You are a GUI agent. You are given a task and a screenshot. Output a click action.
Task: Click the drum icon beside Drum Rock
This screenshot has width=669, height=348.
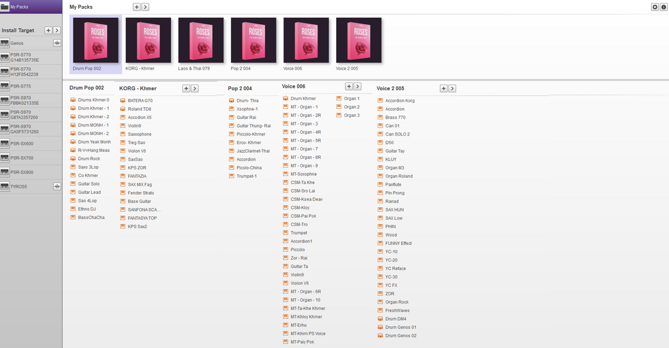coord(73,159)
